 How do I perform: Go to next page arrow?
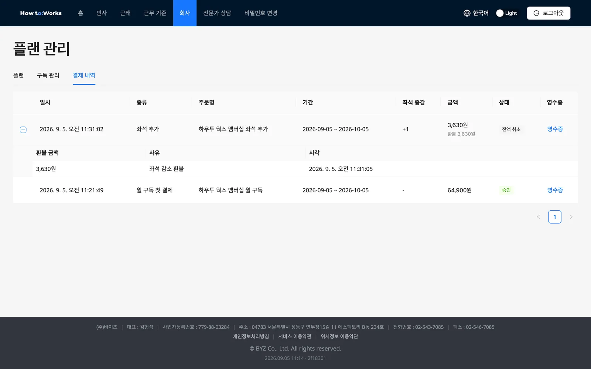[571, 217]
